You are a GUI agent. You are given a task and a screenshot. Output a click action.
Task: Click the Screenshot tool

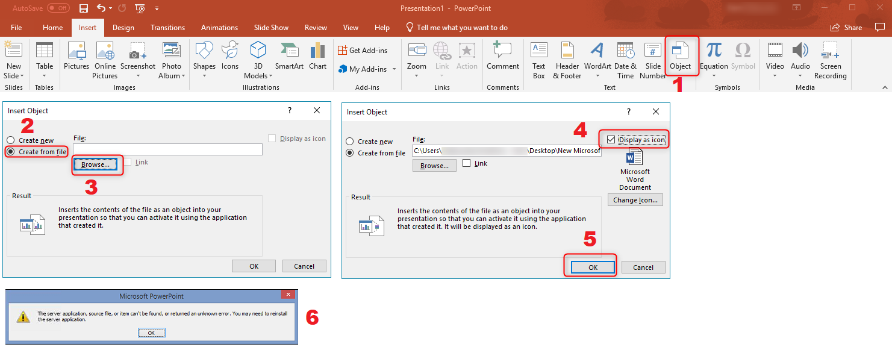(x=138, y=60)
